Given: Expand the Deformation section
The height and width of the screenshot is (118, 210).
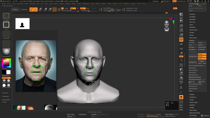Looking at the screenshot, I should 193,38.
